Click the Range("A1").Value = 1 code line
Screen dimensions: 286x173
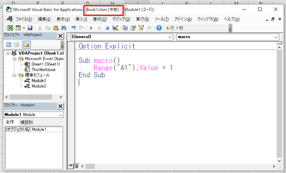(133, 68)
